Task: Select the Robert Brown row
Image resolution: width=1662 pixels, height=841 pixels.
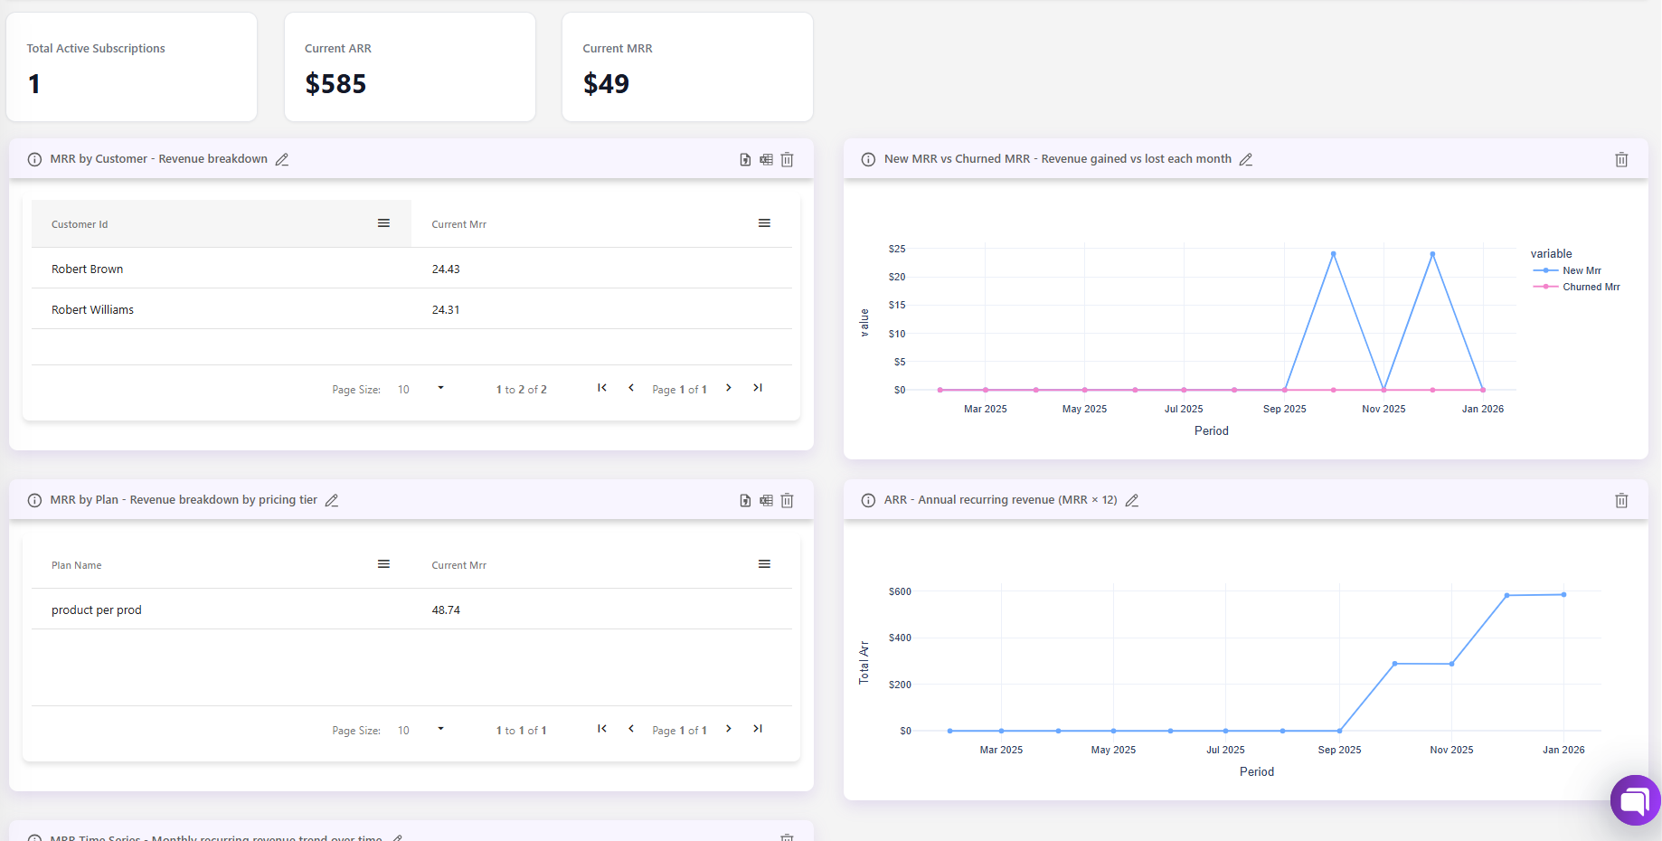Action: tap(411, 269)
